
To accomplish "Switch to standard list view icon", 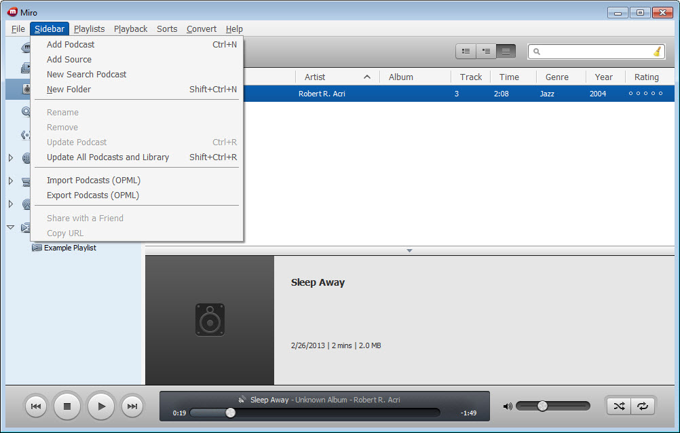I will 466,51.
